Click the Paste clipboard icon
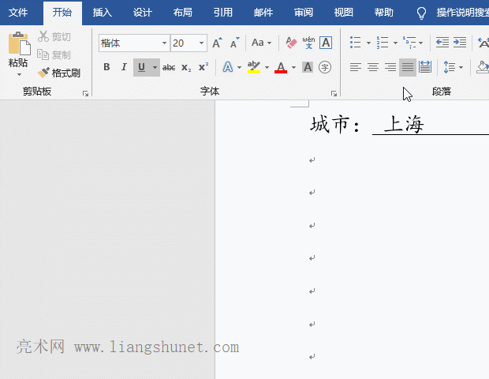 (19, 43)
